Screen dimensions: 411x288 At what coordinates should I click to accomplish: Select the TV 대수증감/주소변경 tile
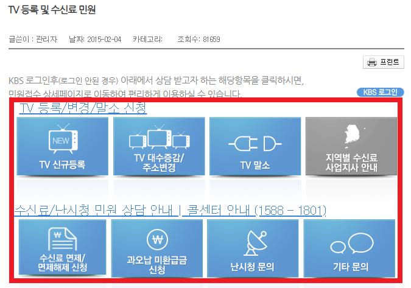[159, 146]
